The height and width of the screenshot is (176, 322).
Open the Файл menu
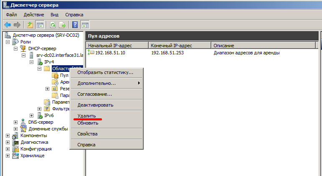[11, 15]
